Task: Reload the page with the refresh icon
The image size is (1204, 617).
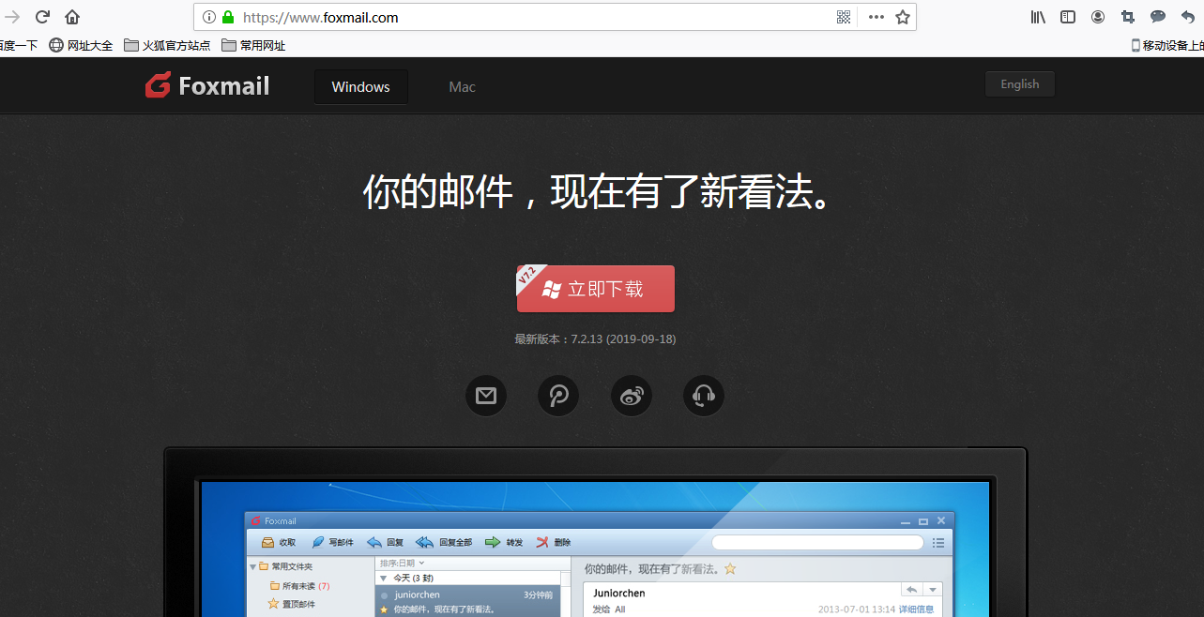Action: [42, 17]
